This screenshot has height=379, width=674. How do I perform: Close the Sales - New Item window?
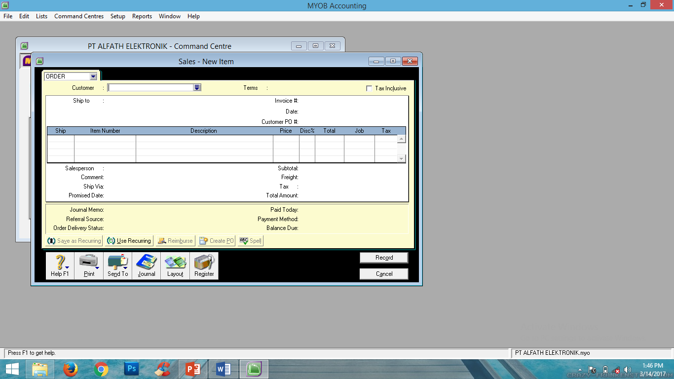pyautogui.click(x=410, y=61)
